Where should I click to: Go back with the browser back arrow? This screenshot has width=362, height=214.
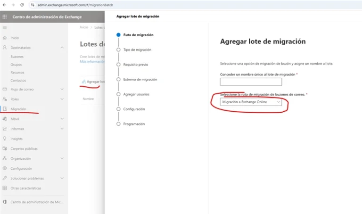click(x=4, y=5)
